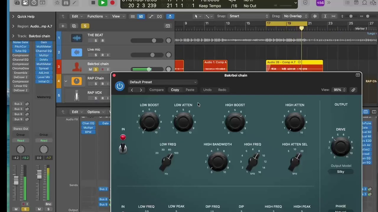The height and width of the screenshot is (212, 378).
Task: Open the Edit menu beside Functions
Action: [77, 16]
